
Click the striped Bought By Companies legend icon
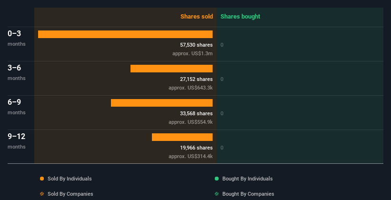(x=217, y=194)
